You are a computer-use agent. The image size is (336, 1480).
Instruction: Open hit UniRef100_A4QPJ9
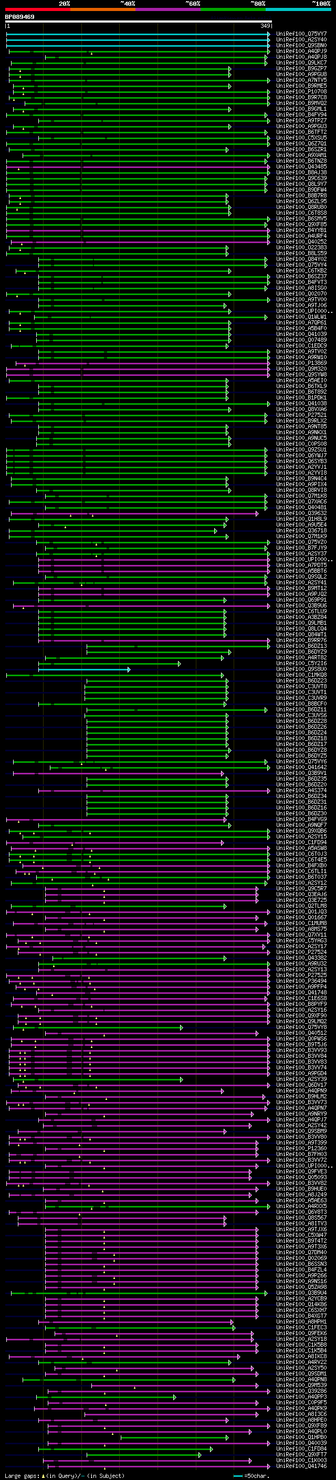click(301, 51)
